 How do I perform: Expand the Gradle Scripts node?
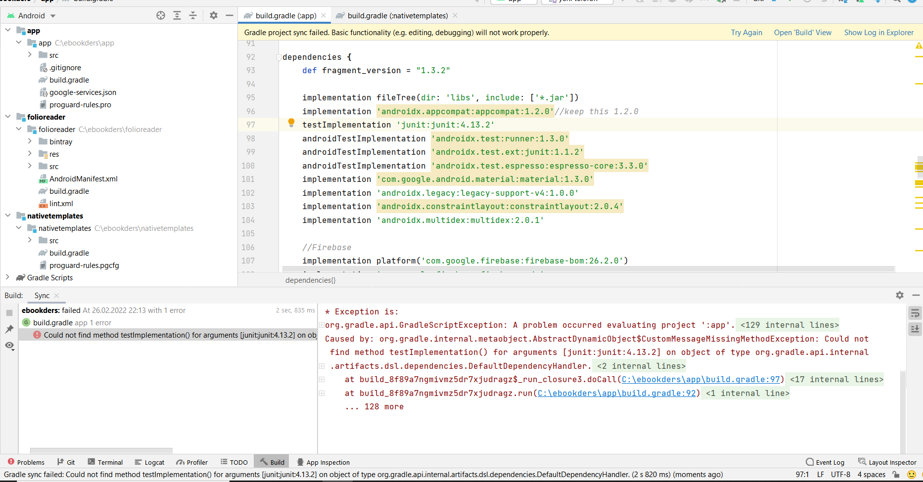coord(8,277)
